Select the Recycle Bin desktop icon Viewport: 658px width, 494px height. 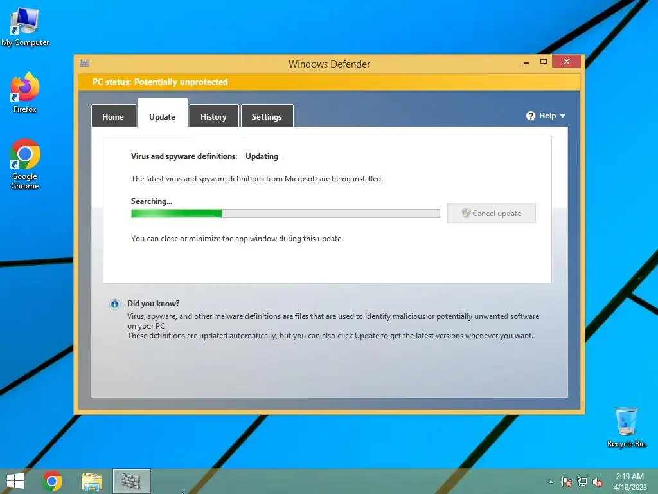click(x=626, y=427)
